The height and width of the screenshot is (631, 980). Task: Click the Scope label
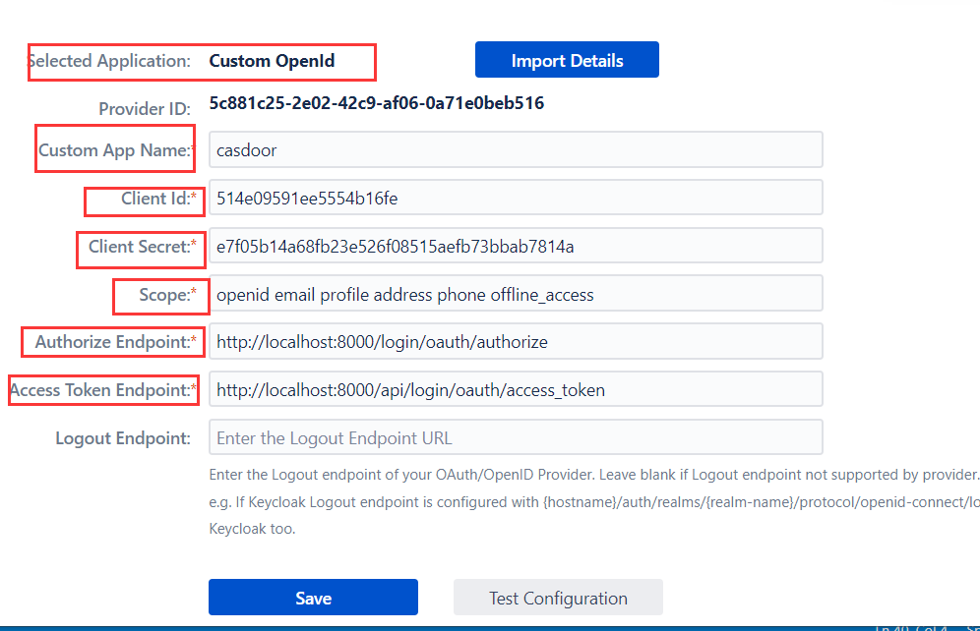click(160, 294)
